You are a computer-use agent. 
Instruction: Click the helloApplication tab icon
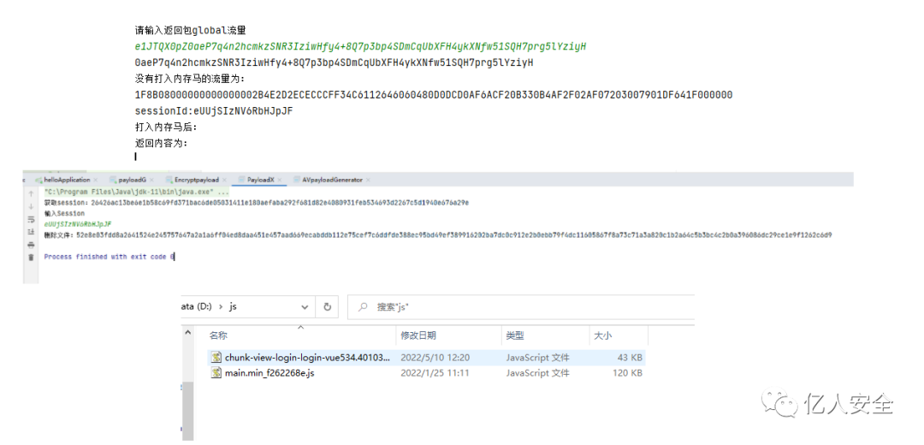tap(39, 180)
